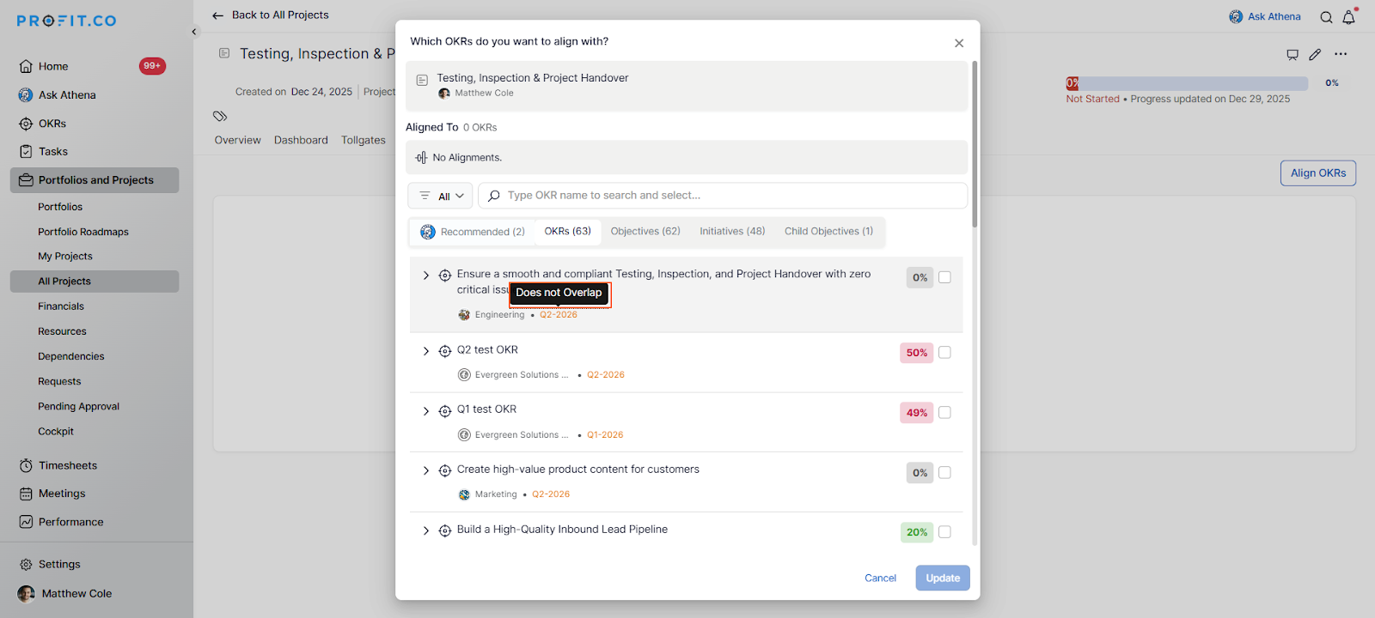Collapse the left sidebar arrow
The image size is (1375, 618).
coord(194,32)
